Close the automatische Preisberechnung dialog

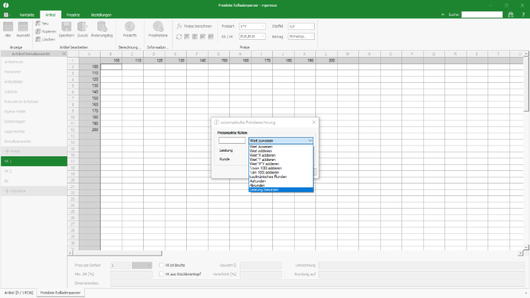tap(313, 122)
